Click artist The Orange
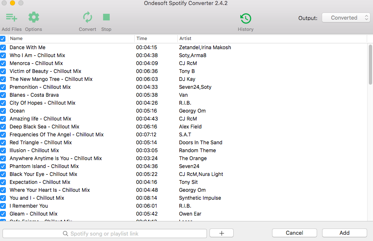 (x=193, y=158)
